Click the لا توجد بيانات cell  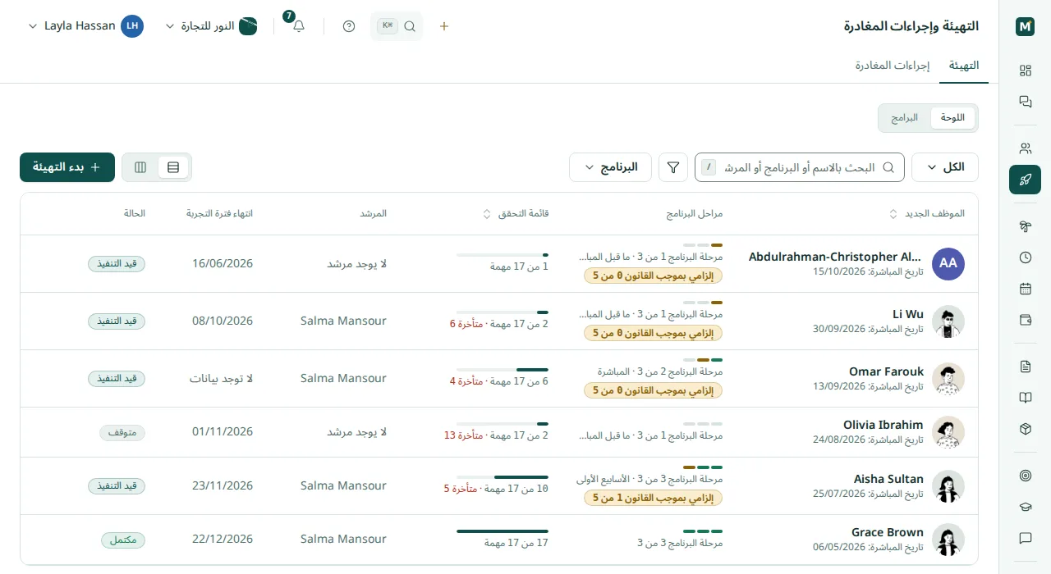tap(221, 378)
